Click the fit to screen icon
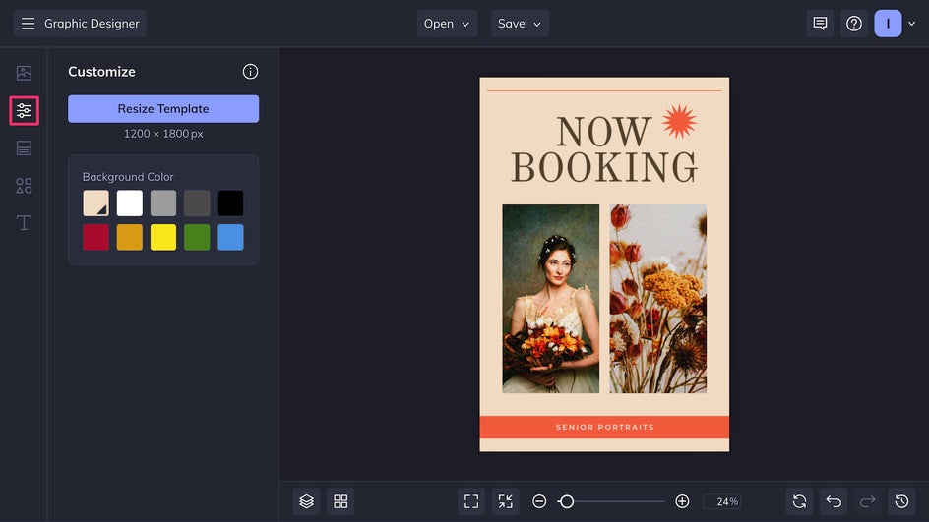Viewport: 929px width, 522px height. 471,501
